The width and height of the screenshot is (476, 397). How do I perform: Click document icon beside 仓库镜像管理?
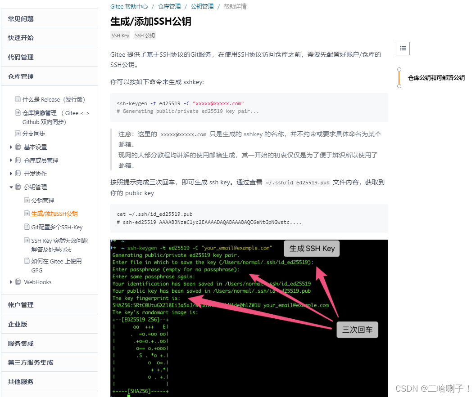tap(18, 113)
